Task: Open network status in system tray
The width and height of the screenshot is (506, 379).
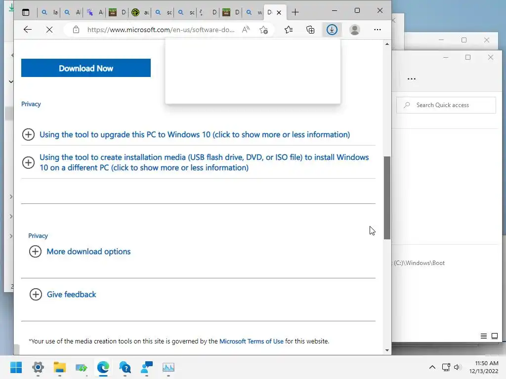Action: (446, 367)
